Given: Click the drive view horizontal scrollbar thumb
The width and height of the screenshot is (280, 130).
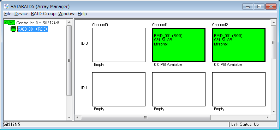Looking at the screenshot, I should tap(146, 118).
